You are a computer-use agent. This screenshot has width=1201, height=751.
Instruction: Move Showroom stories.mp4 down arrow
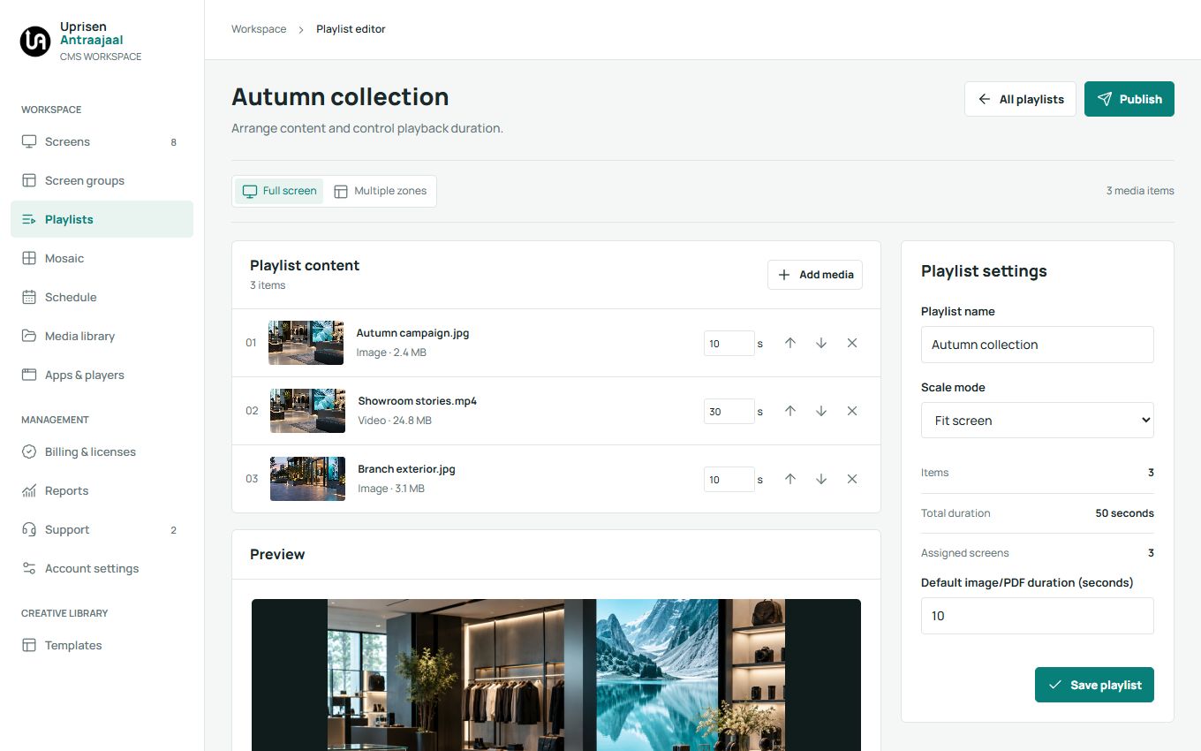(x=821, y=411)
